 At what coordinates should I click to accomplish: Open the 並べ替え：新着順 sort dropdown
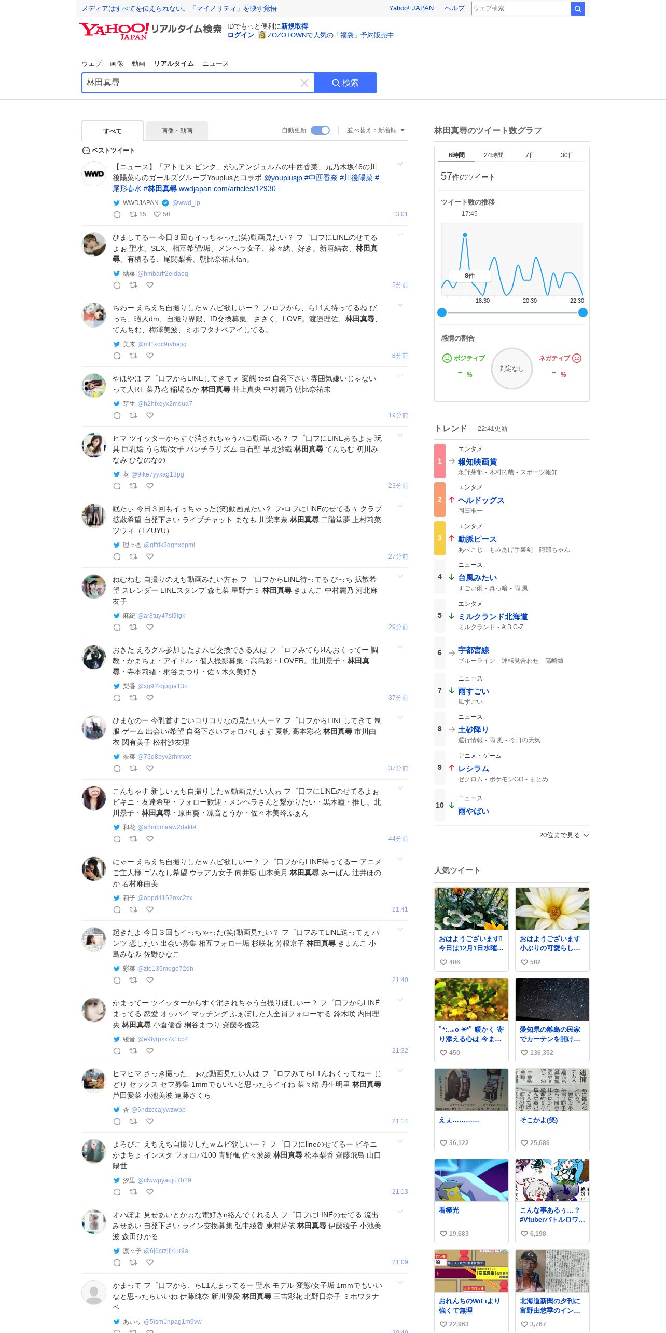pos(376,130)
